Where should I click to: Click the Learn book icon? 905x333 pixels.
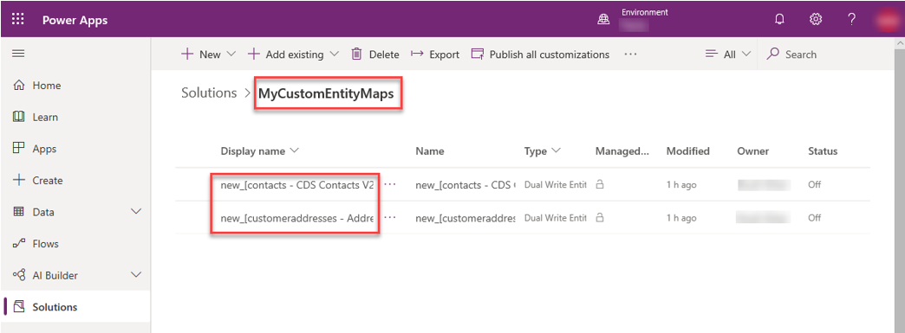(18, 117)
